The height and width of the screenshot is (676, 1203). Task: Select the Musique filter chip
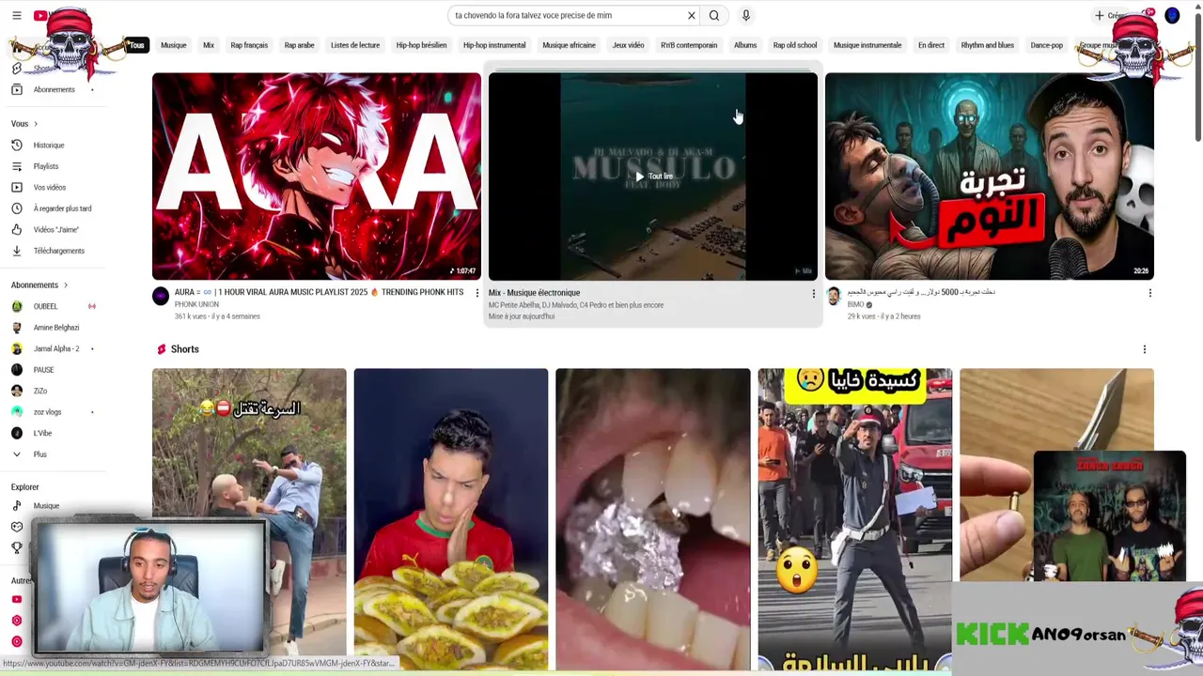pyautogui.click(x=174, y=45)
